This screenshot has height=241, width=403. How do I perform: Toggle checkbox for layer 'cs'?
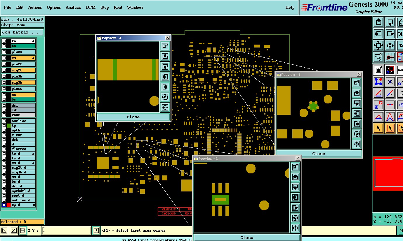pyautogui.click(x=4, y=58)
